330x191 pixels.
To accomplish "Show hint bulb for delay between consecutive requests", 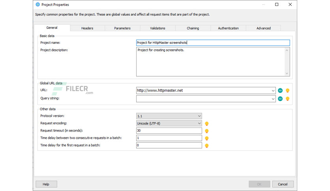I will 207,138.
